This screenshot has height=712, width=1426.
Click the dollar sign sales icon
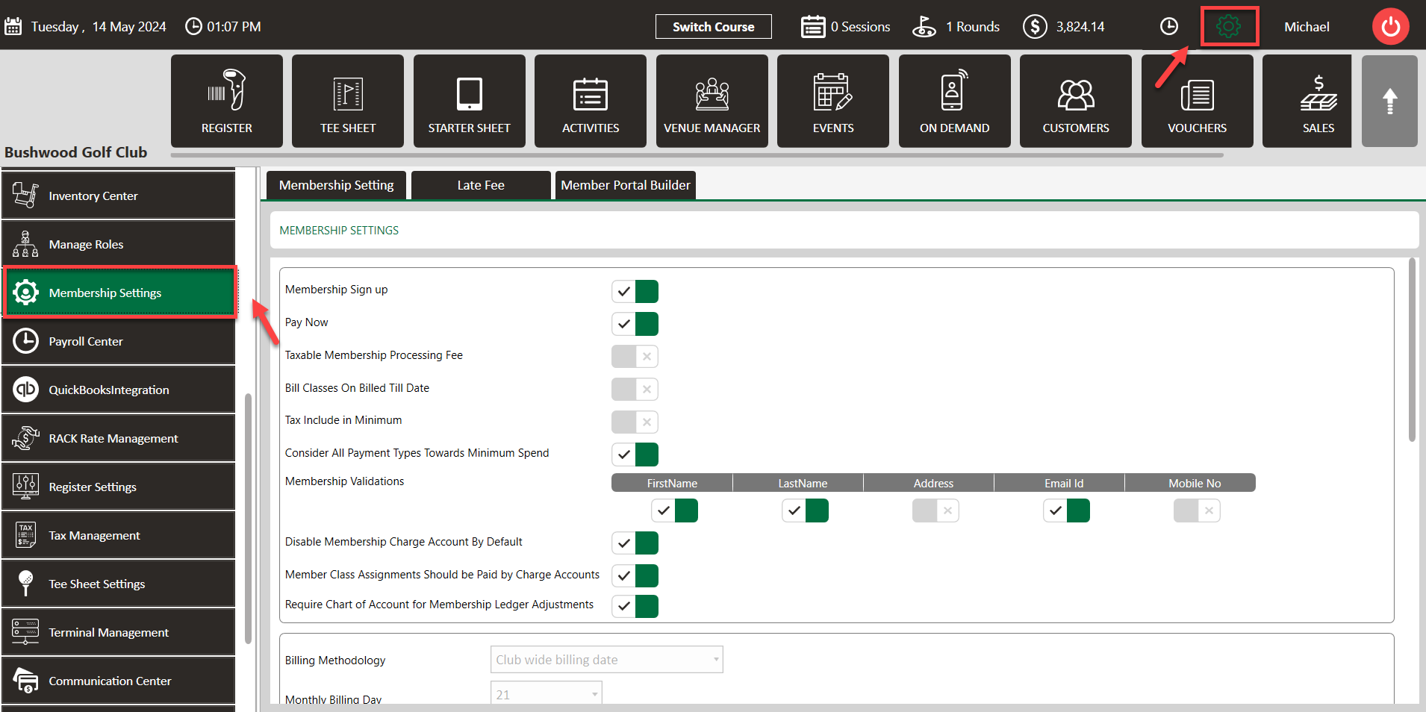(x=1035, y=27)
